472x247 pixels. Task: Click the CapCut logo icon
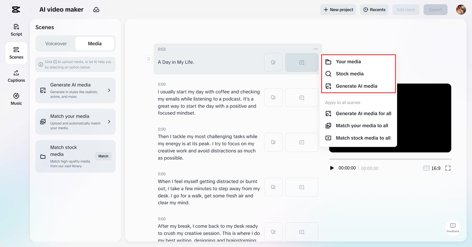(x=16, y=10)
